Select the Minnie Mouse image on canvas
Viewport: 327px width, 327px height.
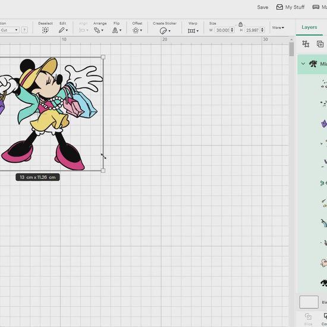(x=51, y=114)
